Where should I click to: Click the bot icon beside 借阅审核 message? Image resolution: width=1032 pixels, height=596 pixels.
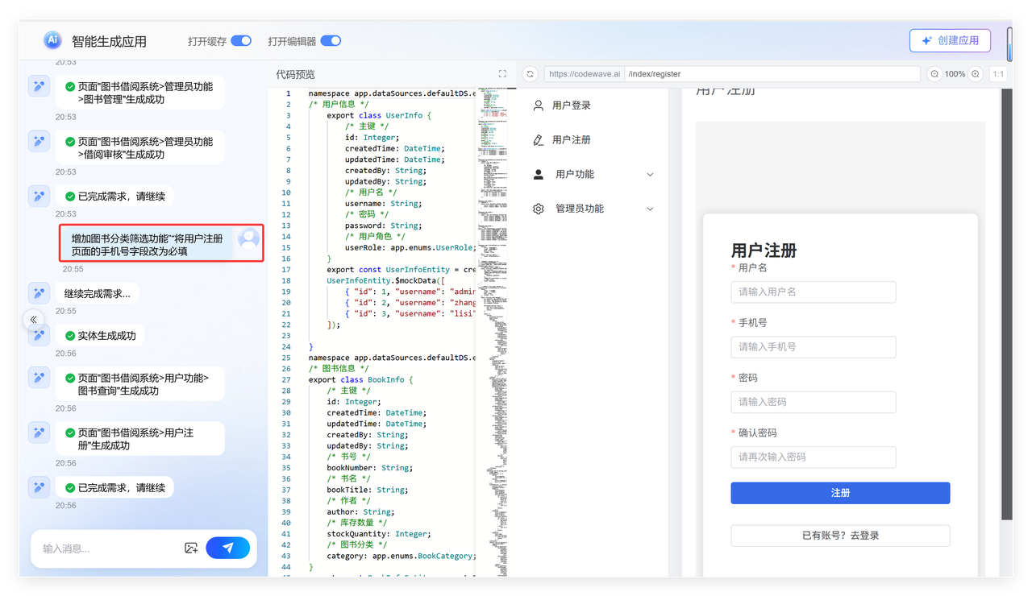(39, 141)
